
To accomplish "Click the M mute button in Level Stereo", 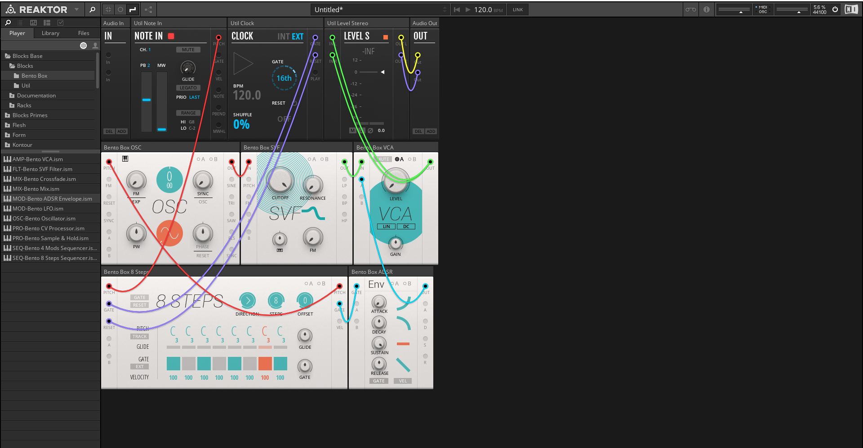I will pos(352,131).
